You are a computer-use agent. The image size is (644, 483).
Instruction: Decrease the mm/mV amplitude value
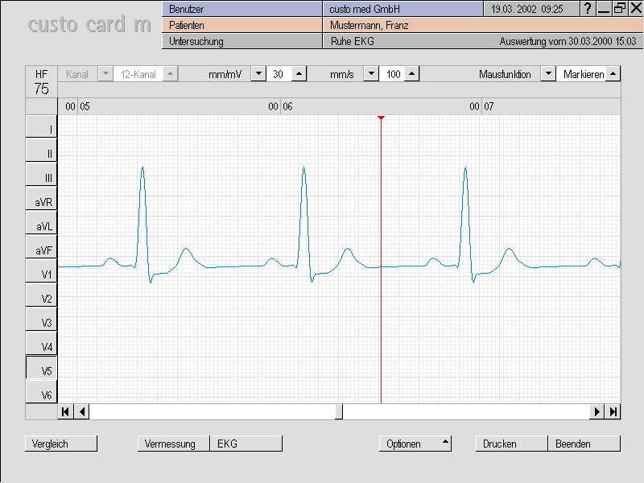pos(258,74)
